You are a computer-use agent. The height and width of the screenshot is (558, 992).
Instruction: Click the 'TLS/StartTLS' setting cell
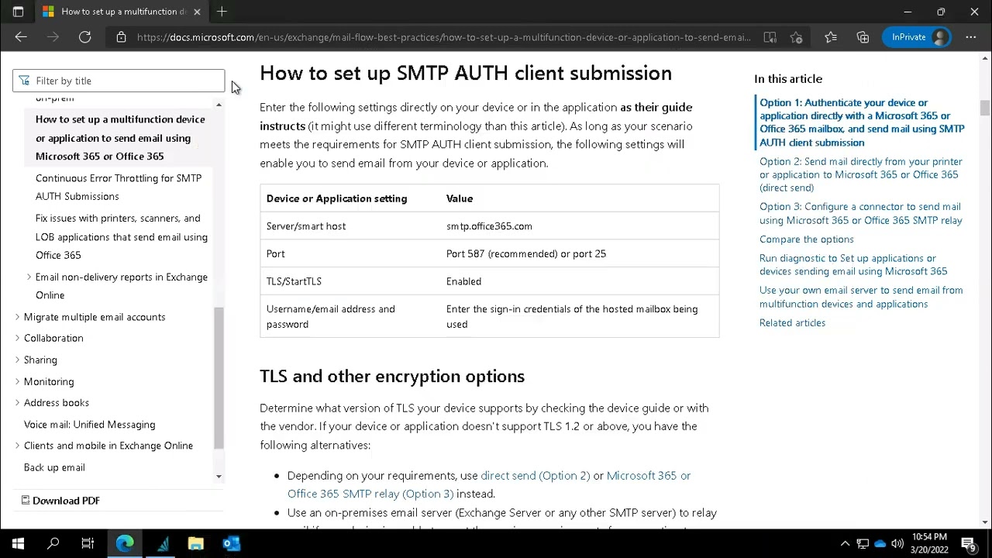(x=294, y=281)
